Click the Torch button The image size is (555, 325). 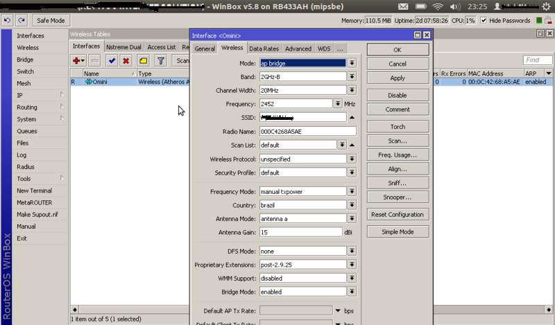(x=398, y=127)
